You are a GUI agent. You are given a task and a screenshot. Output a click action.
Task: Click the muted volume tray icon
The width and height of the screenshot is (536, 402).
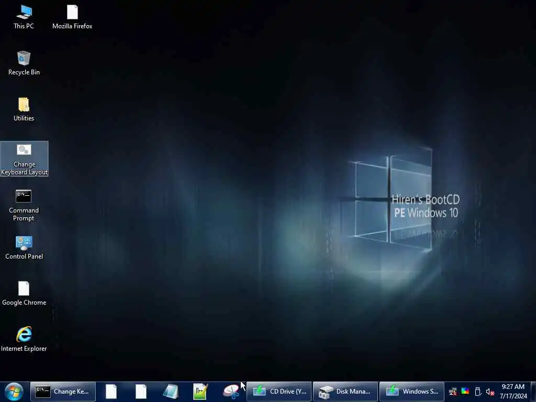[x=490, y=392]
